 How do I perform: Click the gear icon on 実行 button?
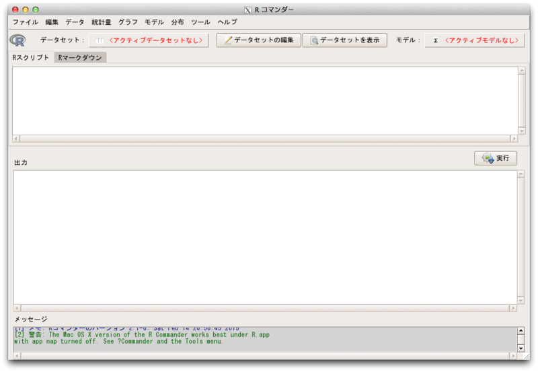coord(488,158)
